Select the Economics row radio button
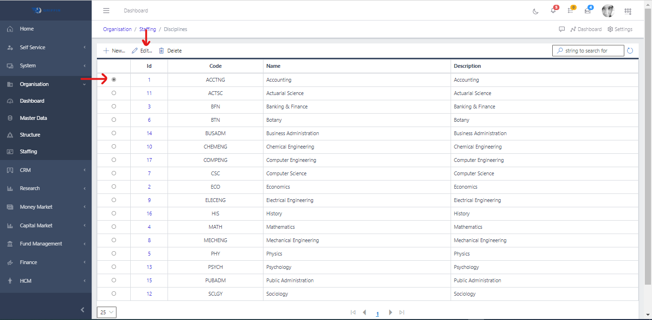Screen dimensions: 652x320 [114, 187]
